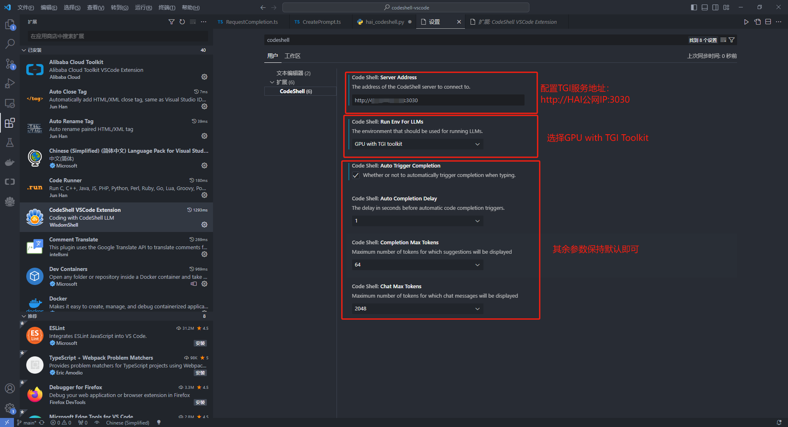
Task: Open the remote window status bar button
Action: coord(7,422)
